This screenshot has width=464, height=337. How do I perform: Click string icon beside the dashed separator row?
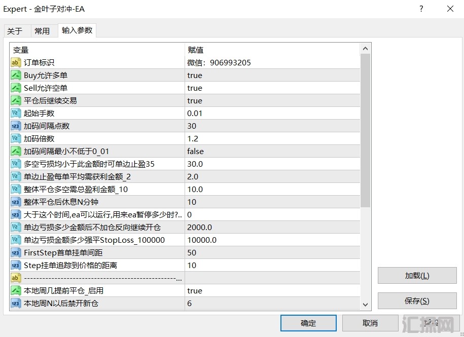(x=16, y=278)
